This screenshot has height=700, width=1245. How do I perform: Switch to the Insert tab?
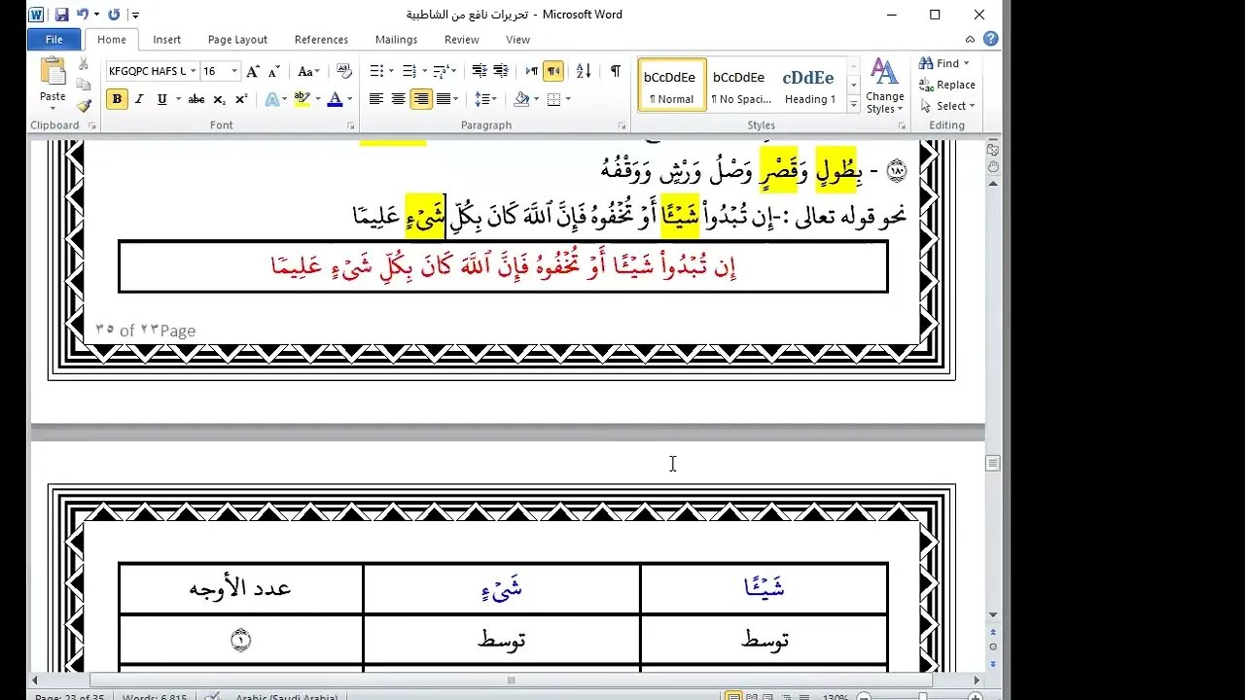pos(166,40)
